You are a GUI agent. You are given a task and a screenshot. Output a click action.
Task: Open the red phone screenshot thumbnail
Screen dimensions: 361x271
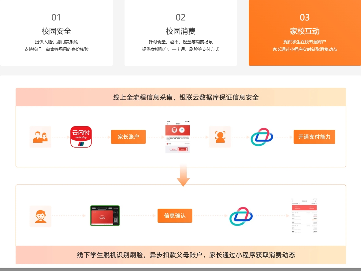177,137
